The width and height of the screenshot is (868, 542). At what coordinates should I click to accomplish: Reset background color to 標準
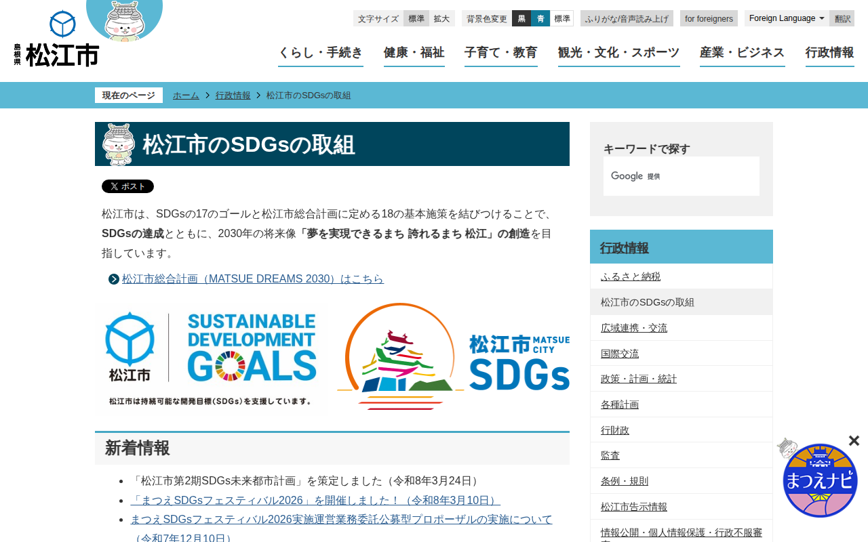tap(561, 18)
